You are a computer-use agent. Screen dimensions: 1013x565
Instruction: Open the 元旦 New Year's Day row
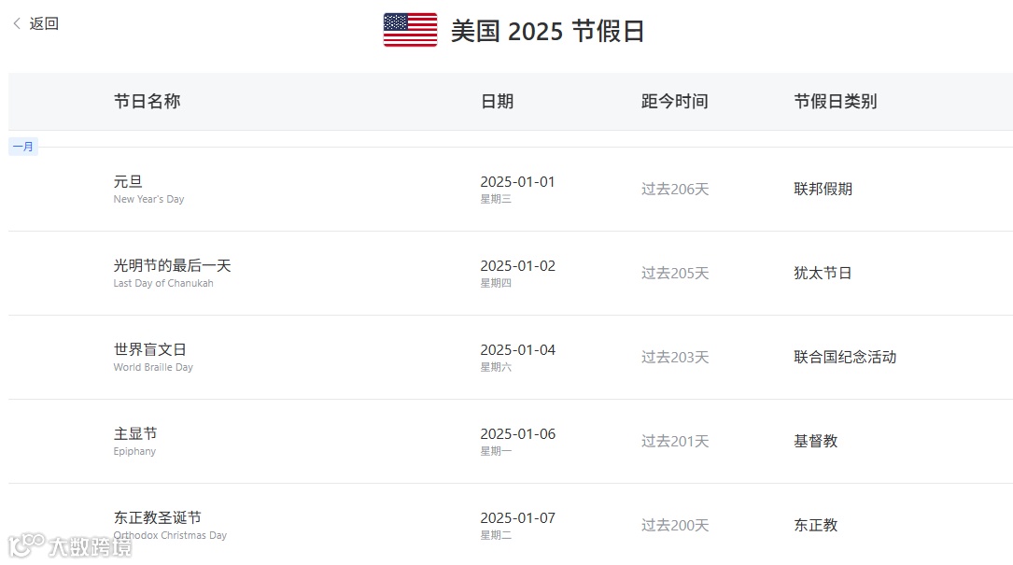511,189
